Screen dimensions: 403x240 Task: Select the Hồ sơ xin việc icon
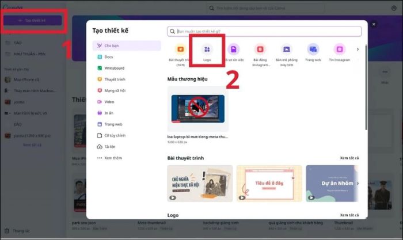pos(234,49)
